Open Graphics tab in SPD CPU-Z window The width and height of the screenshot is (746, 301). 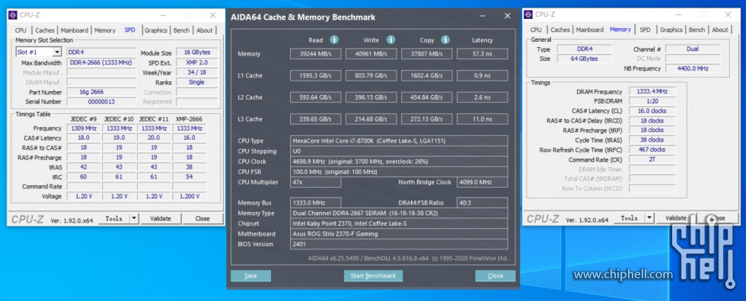point(156,30)
